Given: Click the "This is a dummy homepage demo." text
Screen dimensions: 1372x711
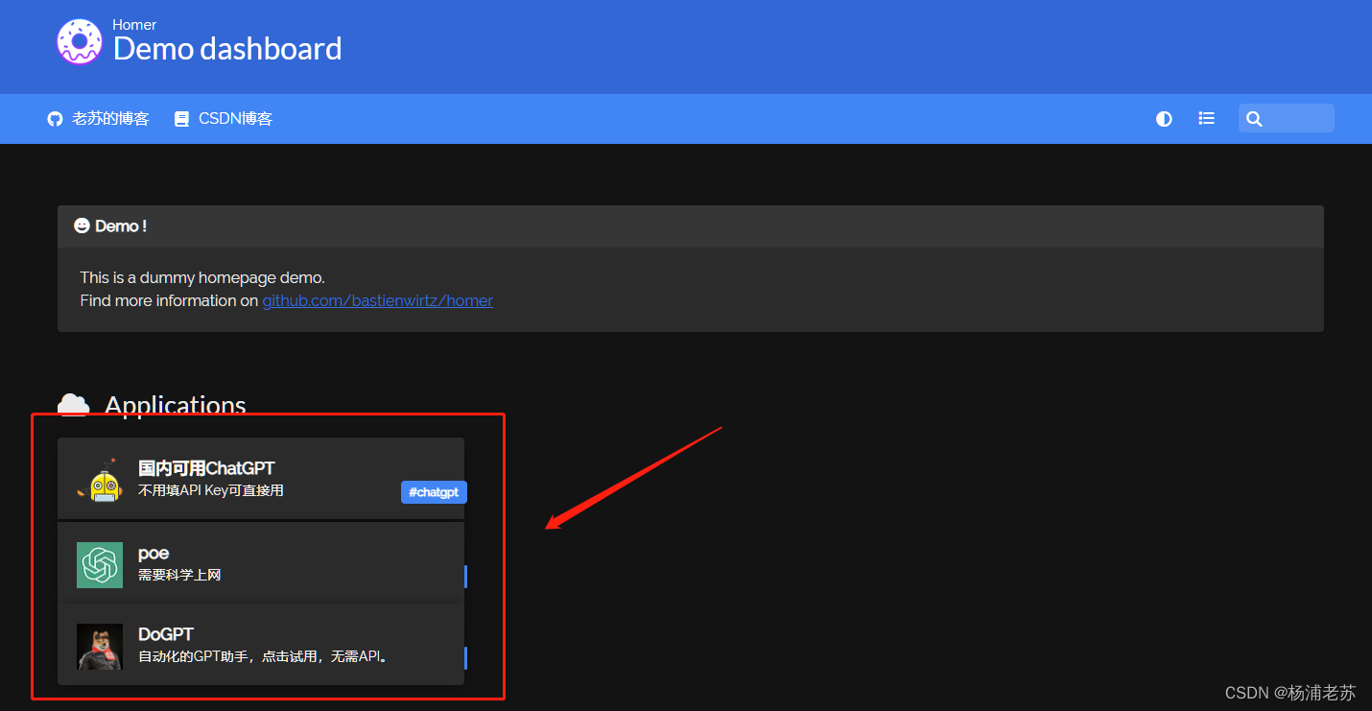Looking at the screenshot, I should [x=202, y=277].
